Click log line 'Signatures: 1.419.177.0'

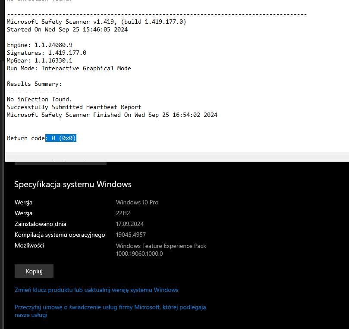point(47,53)
